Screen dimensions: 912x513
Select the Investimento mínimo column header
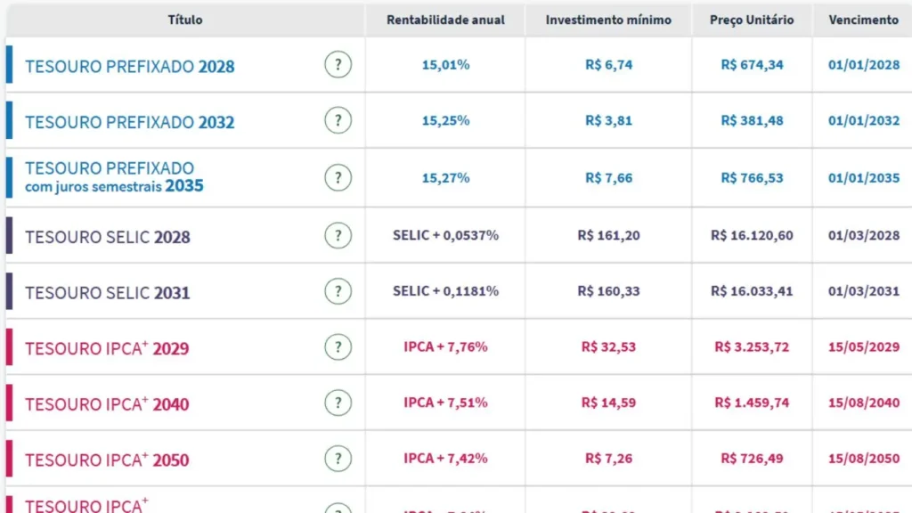pos(608,20)
